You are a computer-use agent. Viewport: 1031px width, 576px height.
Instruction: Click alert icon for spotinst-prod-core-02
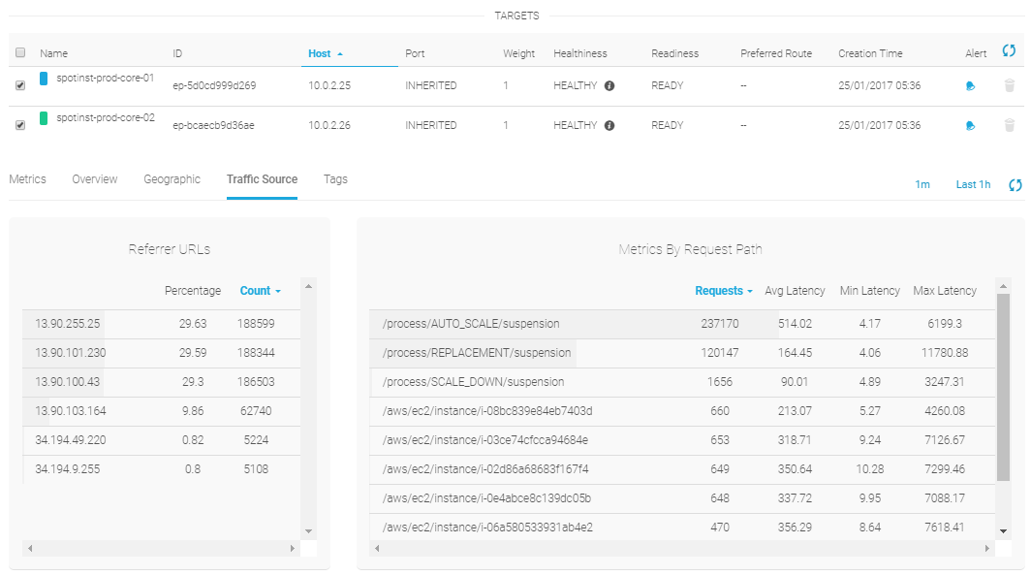pyautogui.click(x=970, y=125)
